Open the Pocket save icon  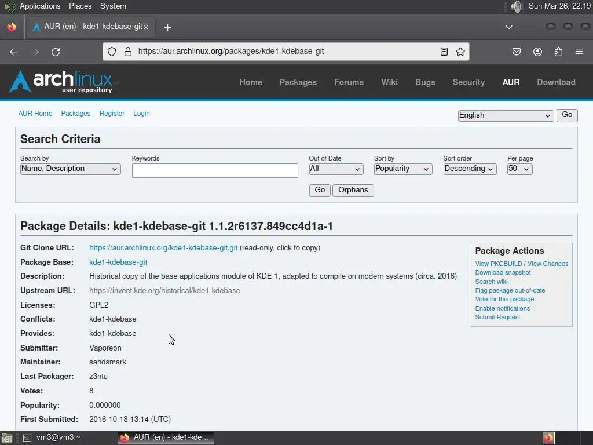tap(516, 52)
